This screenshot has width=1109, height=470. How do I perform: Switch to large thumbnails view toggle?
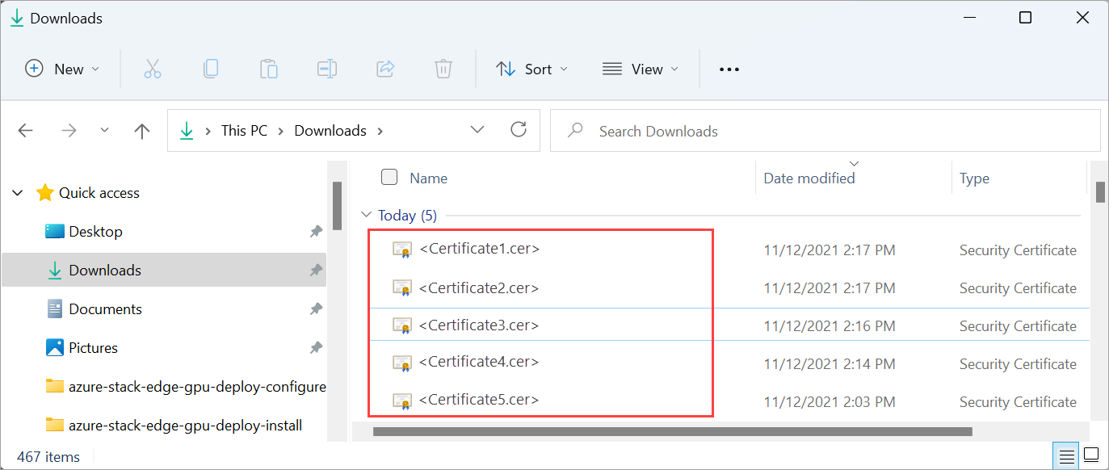tap(1091, 455)
